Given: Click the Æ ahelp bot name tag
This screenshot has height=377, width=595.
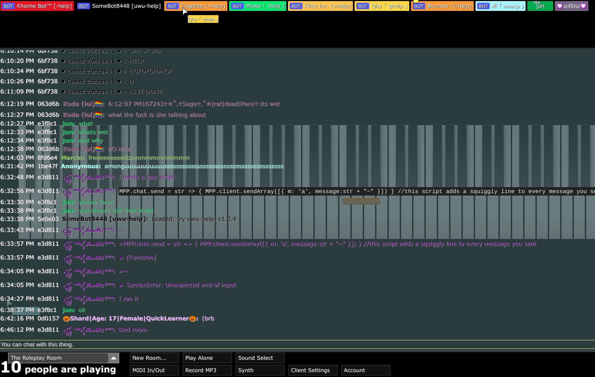Looking at the screenshot, I should 501,6.
